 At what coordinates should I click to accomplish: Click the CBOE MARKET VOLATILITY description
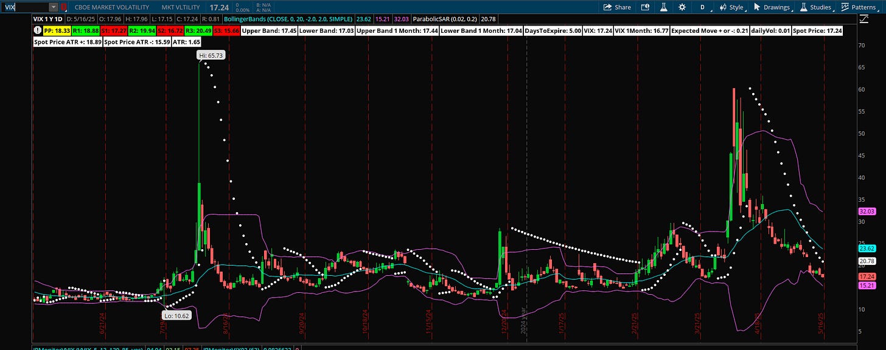(111, 7)
